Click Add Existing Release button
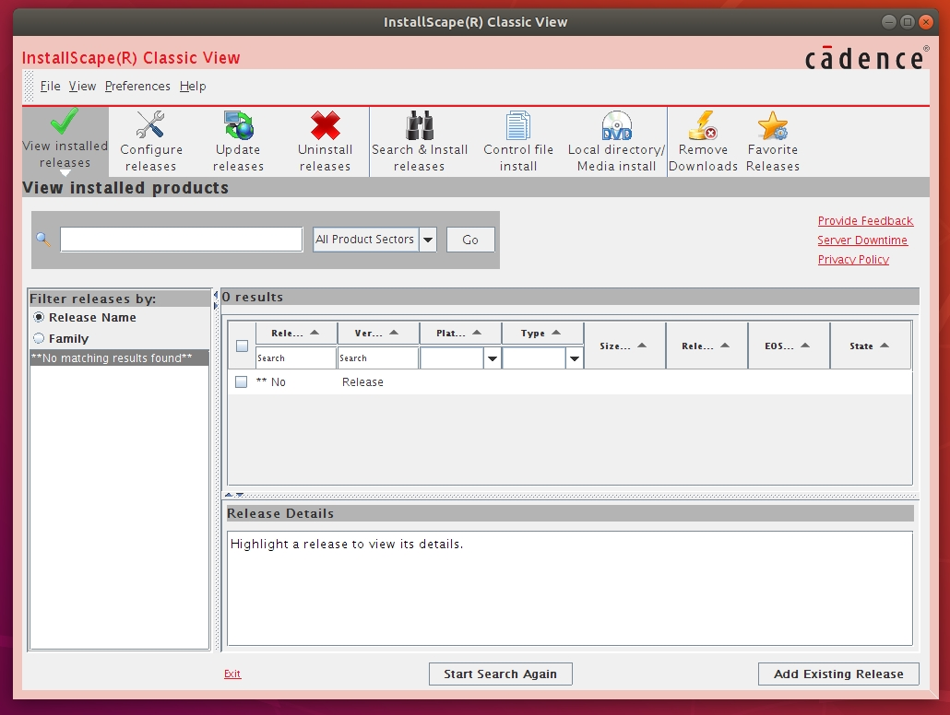 838,674
